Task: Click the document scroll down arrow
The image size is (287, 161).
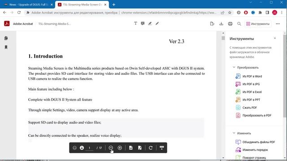Action: click(x=223, y=158)
